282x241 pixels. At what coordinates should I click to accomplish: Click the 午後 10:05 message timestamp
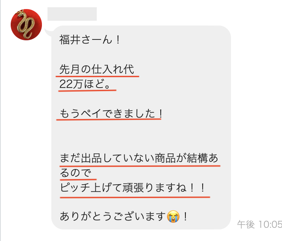(x=259, y=225)
